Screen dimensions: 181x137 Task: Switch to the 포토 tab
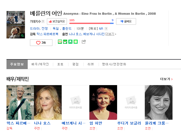click(x=60, y=64)
